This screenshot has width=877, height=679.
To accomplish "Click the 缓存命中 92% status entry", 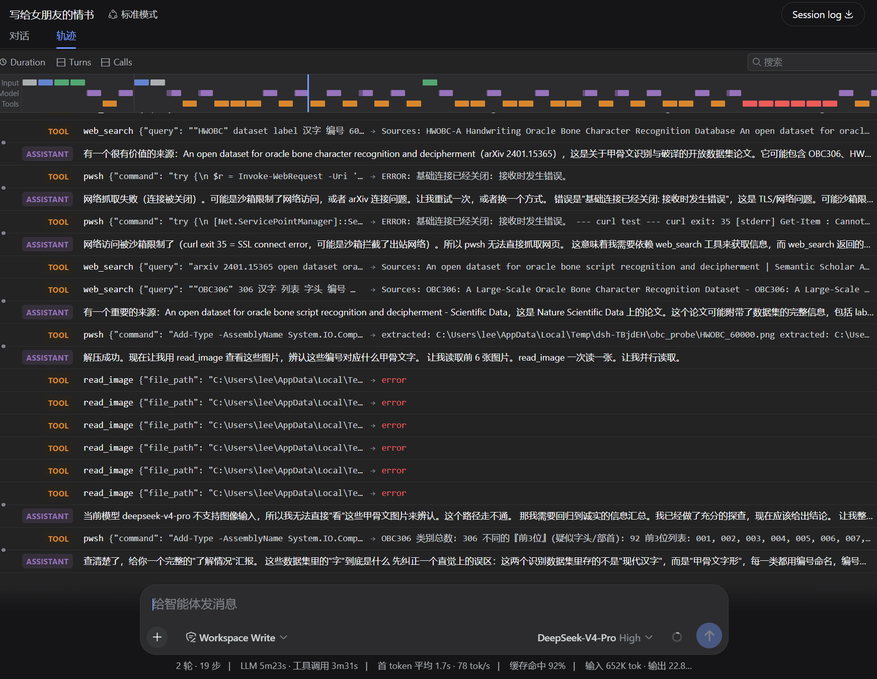I will click(x=537, y=666).
